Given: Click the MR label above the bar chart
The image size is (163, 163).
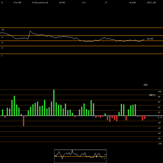Looking at the screenshot, I should pyautogui.click(x=145, y=85).
